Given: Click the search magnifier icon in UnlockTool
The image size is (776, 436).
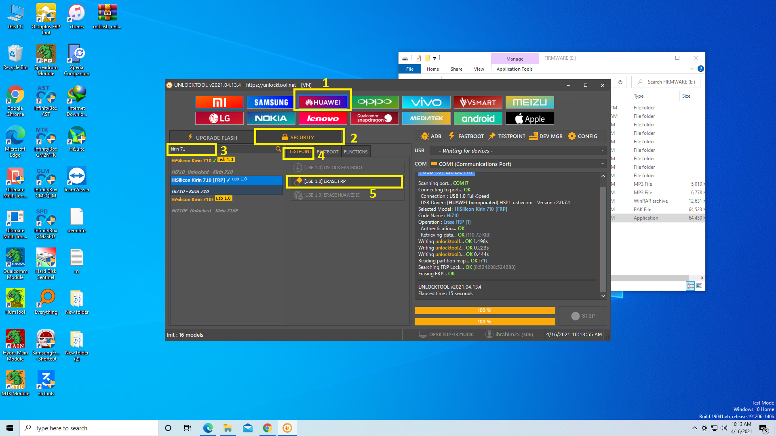Looking at the screenshot, I should 278,149.
